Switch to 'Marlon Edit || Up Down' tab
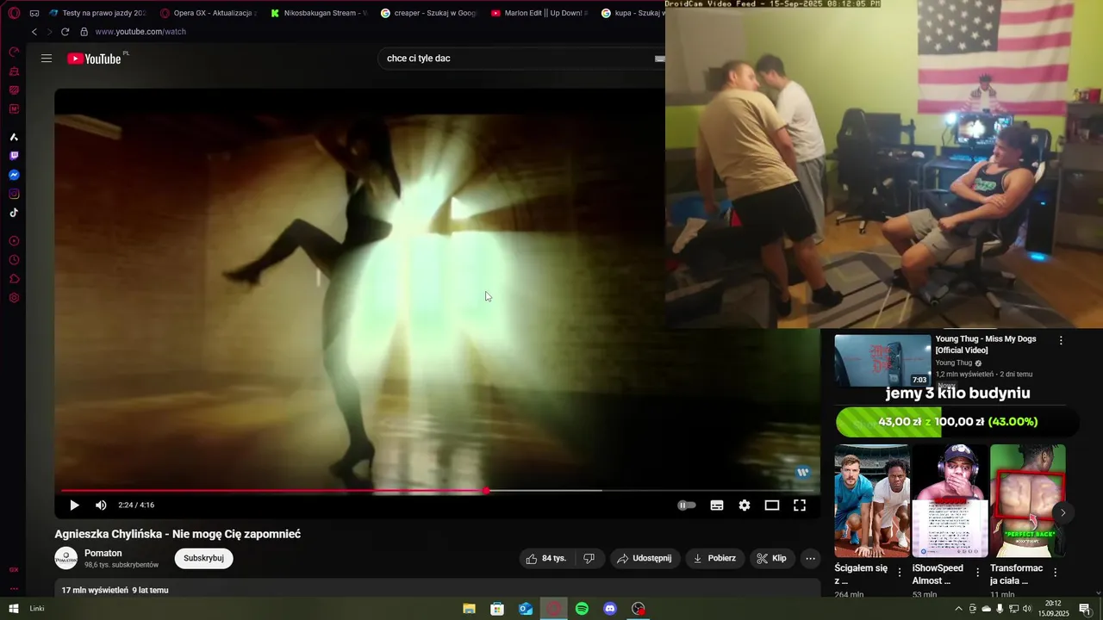This screenshot has height=620, width=1103. click(539, 13)
